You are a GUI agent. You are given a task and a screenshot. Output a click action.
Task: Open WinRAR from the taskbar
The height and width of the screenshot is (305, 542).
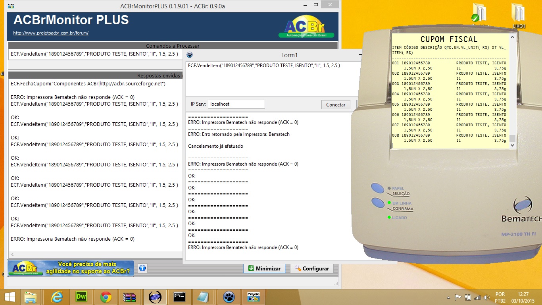pos(130,297)
